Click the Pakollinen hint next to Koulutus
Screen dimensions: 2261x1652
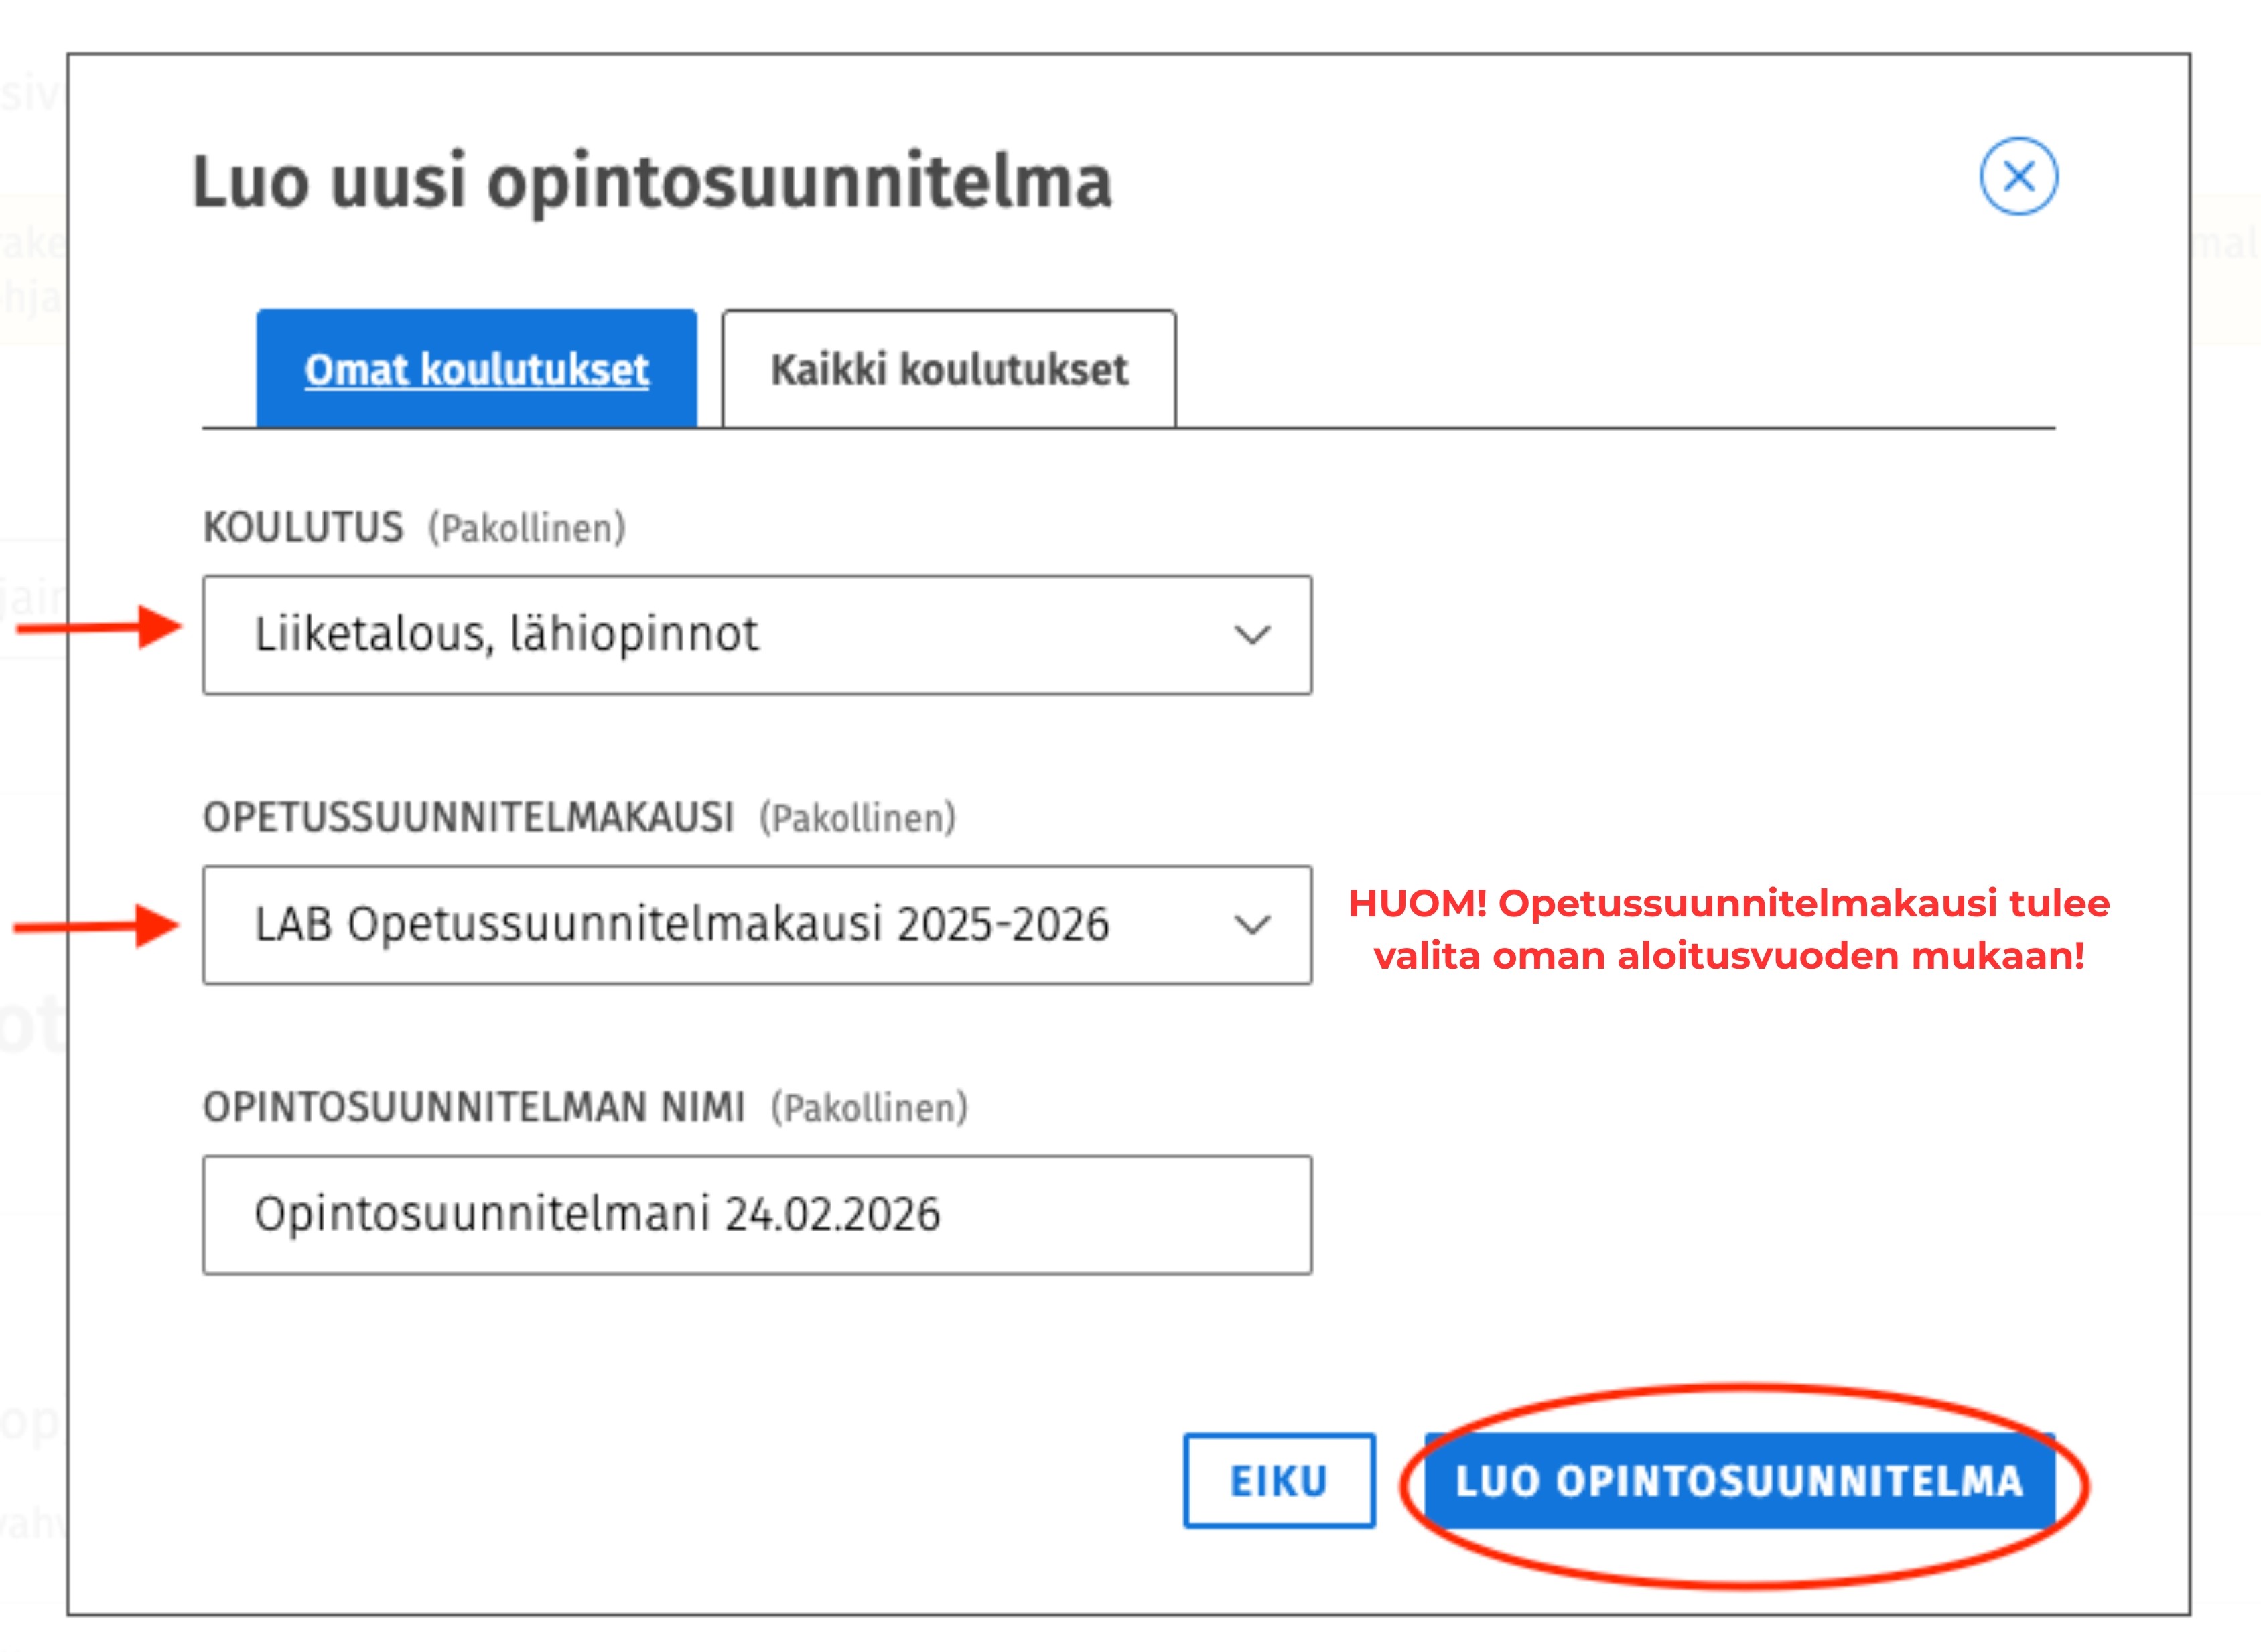pyautogui.click(x=527, y=527)
